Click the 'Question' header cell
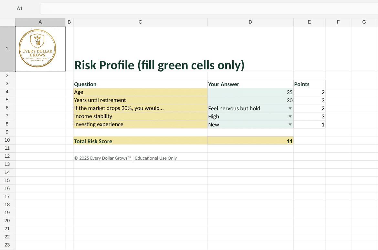 pyautogui.click(x=140, y=84)
